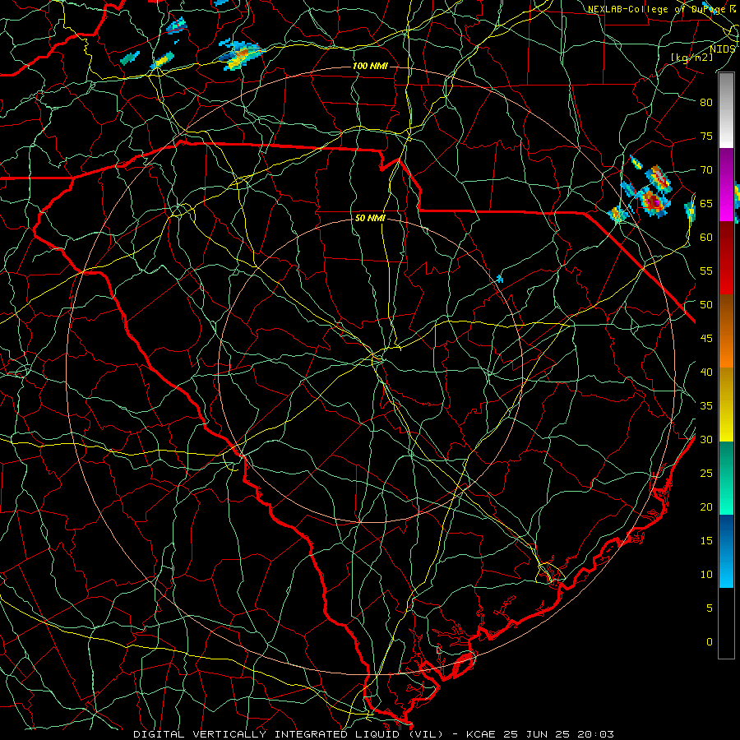The height and width of the screenshot is (740, 740).
Task: Click the 25 value on the VIL legend
Action: (x=706, y=473)
